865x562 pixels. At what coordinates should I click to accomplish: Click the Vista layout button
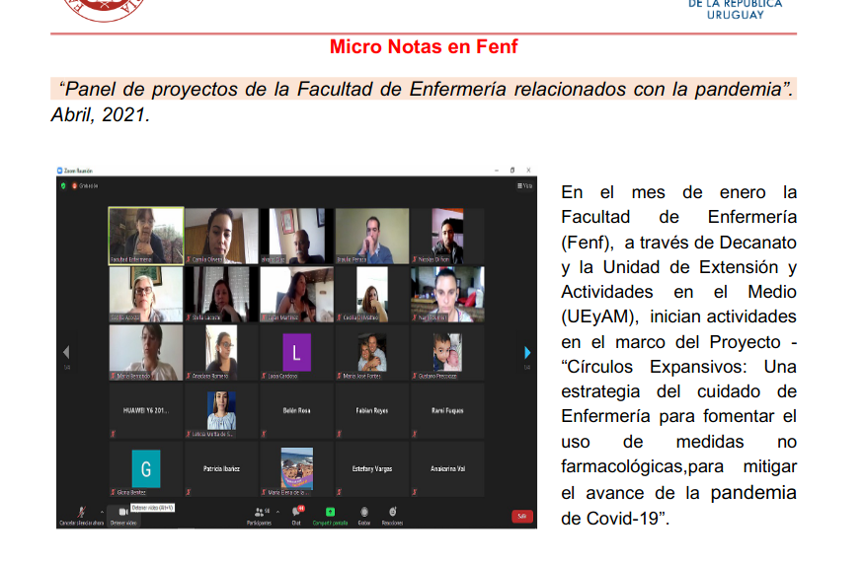[524, 185]
